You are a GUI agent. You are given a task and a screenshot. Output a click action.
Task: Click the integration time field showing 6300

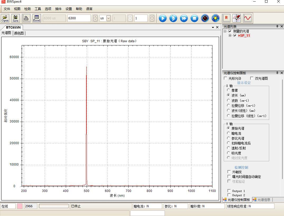click(79, 18)
